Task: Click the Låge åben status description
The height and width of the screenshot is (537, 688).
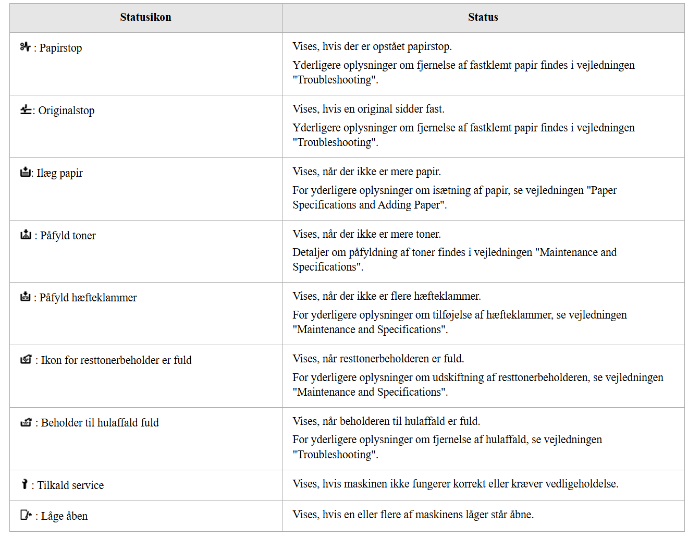Action: (x=413, y=515)
